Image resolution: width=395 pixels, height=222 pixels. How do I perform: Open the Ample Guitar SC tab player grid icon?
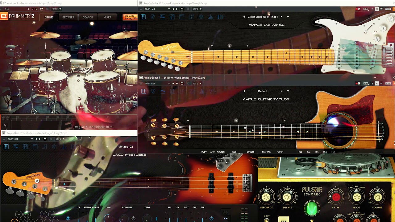172,17
